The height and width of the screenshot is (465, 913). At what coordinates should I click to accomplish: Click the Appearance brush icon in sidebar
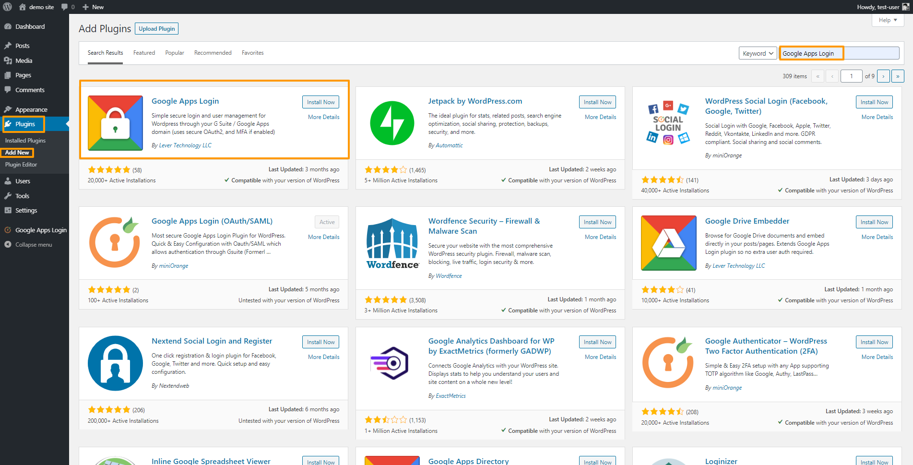pyautogui.click(x=8, y=109)
